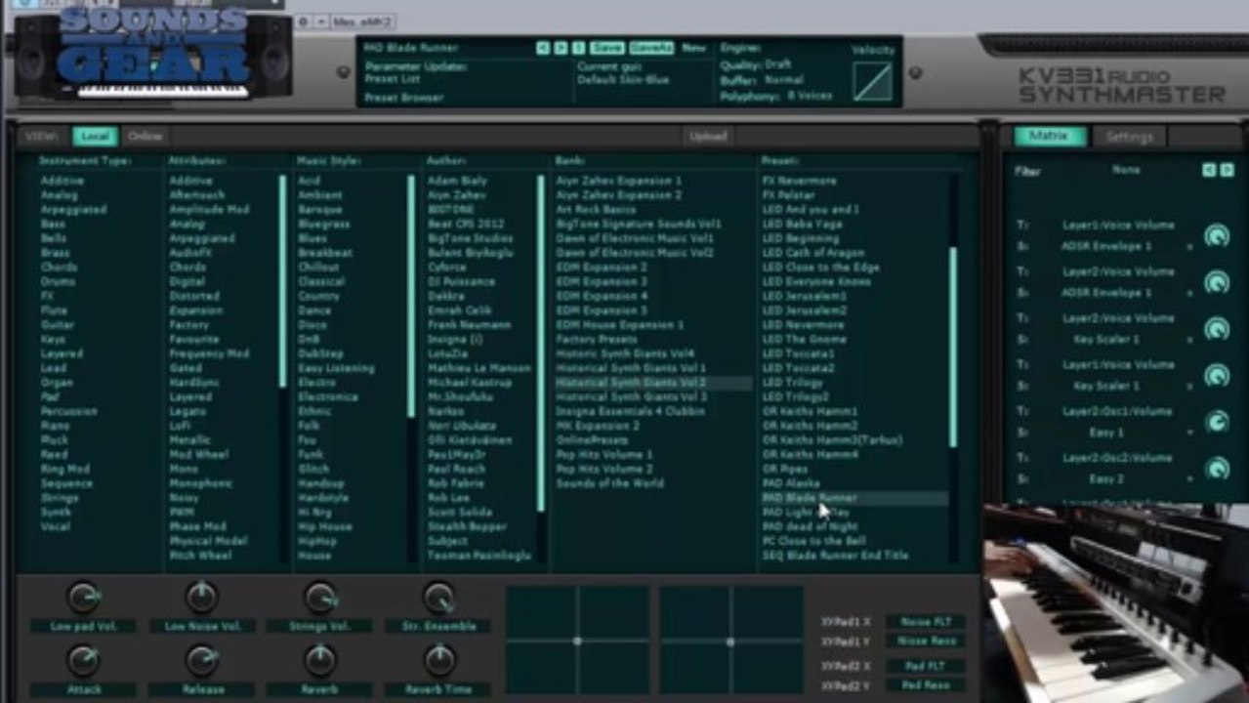Select author Nori Ubukata
Screen dimensions: 1249x703
click(x=462, y=426)
